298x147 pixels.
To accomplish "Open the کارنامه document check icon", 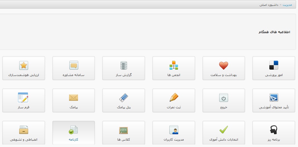I will 73,130.
